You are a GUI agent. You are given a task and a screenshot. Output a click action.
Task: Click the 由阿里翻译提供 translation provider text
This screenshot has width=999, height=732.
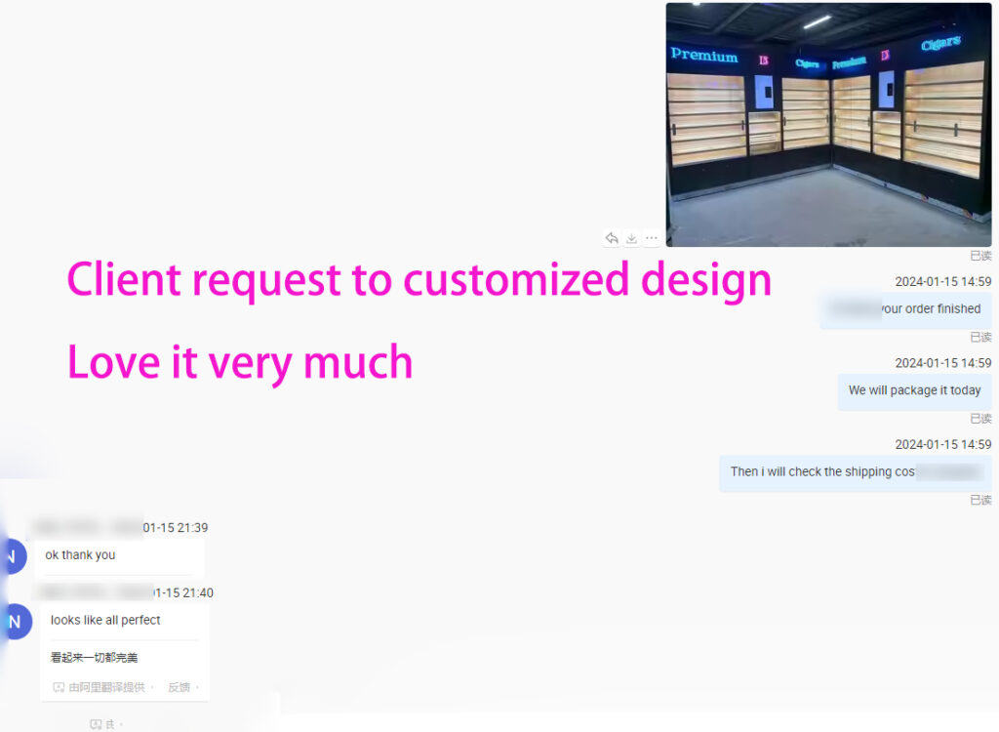pos(106,687)
